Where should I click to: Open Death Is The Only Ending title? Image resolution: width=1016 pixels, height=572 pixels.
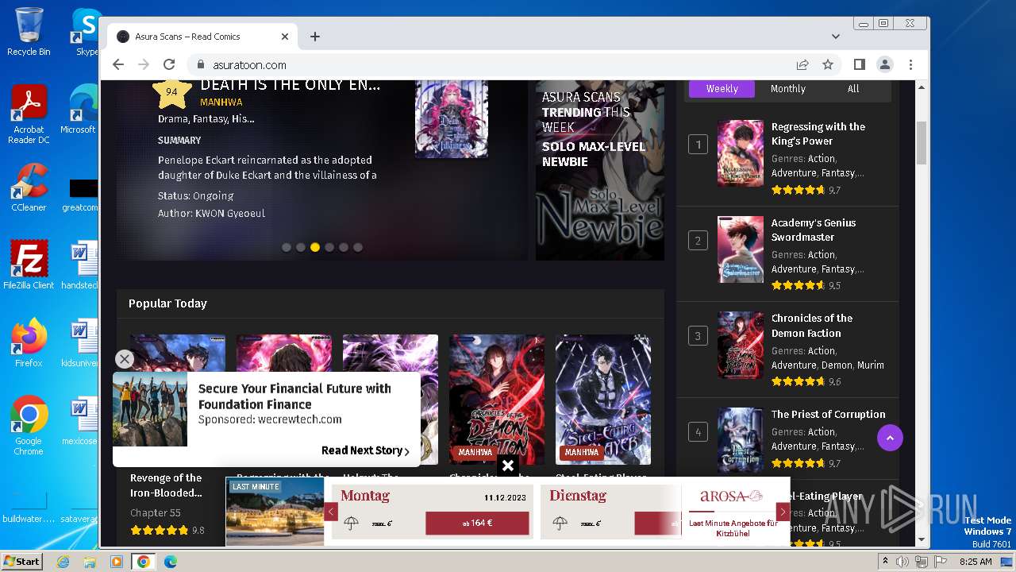pos(290,85)
